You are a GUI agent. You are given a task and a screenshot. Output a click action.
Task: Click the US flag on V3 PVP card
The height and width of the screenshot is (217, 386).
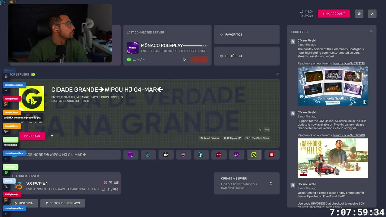tap(116, 183)
